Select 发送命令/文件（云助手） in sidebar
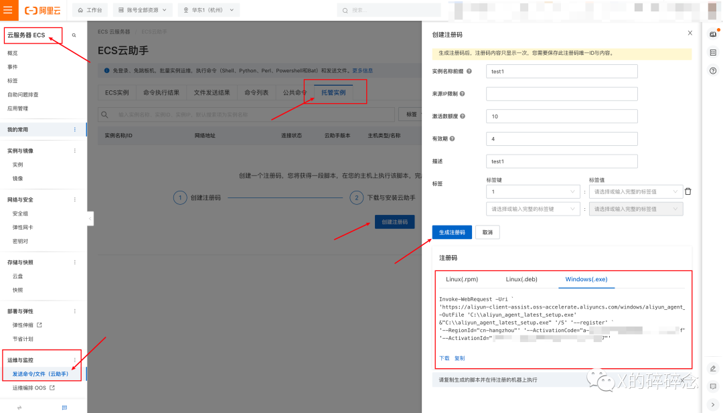 [x=40, y=374]
